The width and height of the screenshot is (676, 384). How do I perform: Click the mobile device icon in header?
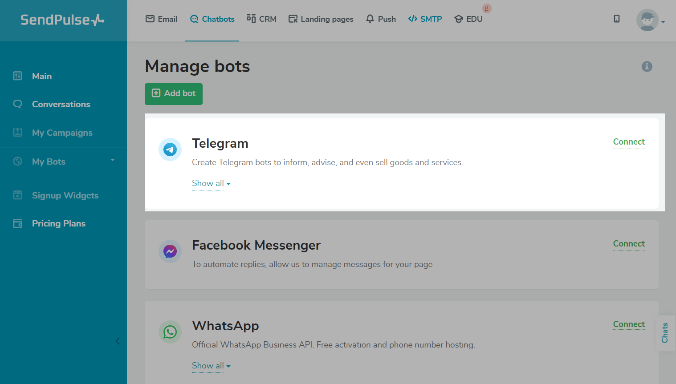pyautogui.click(x=617, y=19)
